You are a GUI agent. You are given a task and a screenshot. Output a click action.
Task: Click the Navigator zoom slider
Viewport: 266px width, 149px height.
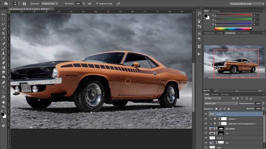point(236,91)
